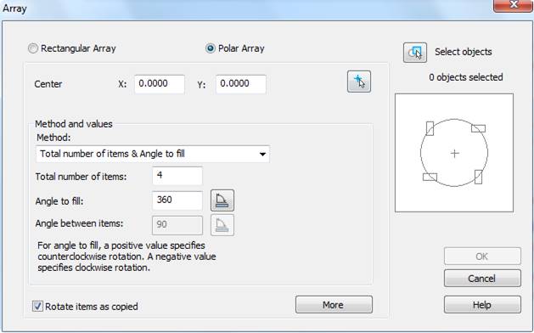Click the disabled angle between items icon
Screen dimensions: 534x333
[222, 225]
